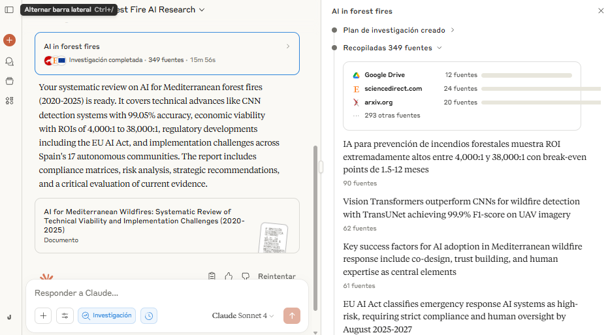Expand the chat title dropdown chevron
The image size is (608, 335).
(202, 10)
